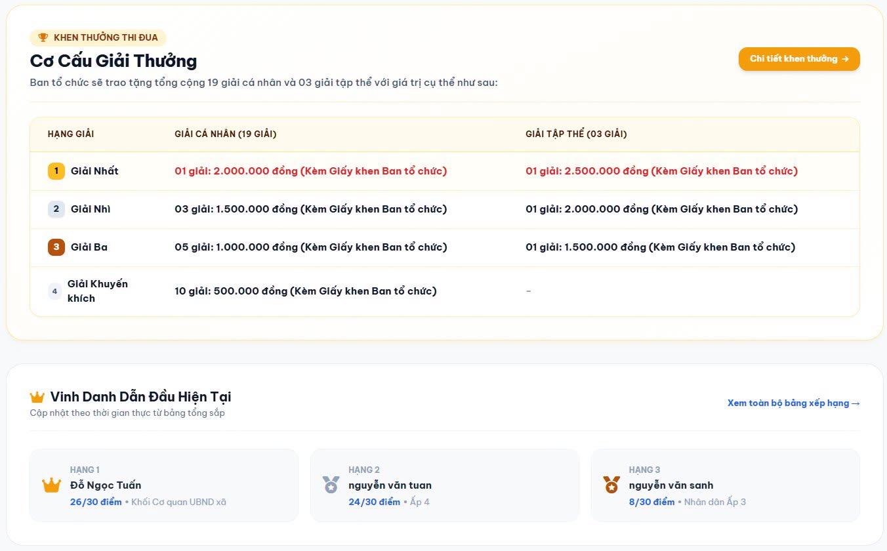Click the bronze number 3 badge for Giải Ba
Screen dimensions: 887x551
(56, 247)
